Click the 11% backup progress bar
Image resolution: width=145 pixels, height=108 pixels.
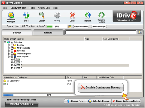tap(49, 95)
